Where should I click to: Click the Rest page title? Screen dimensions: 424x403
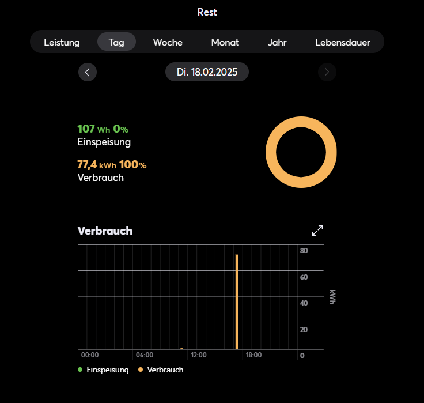tap(207, 12)
